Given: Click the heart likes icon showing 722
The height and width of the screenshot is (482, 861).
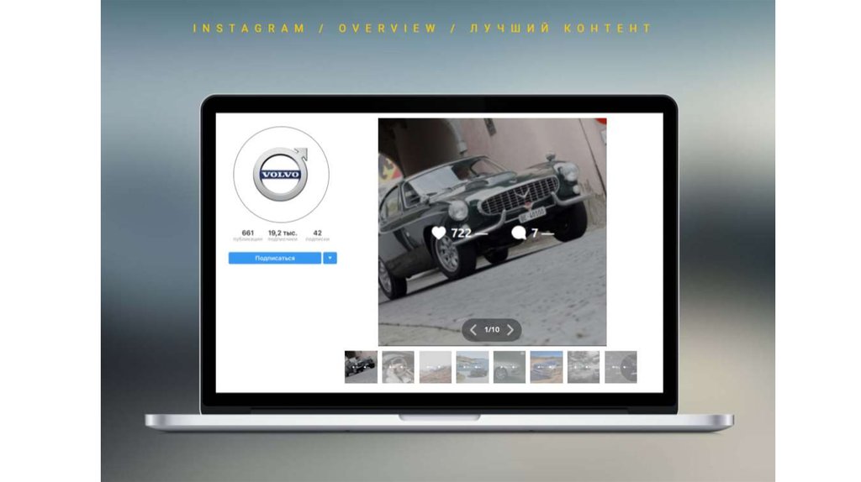Looking at the screenshot, I should coord(439,233).
